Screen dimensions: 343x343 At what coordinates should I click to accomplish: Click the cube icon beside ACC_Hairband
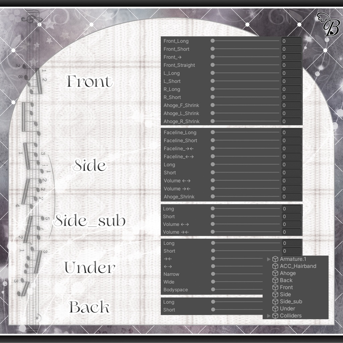275,266
